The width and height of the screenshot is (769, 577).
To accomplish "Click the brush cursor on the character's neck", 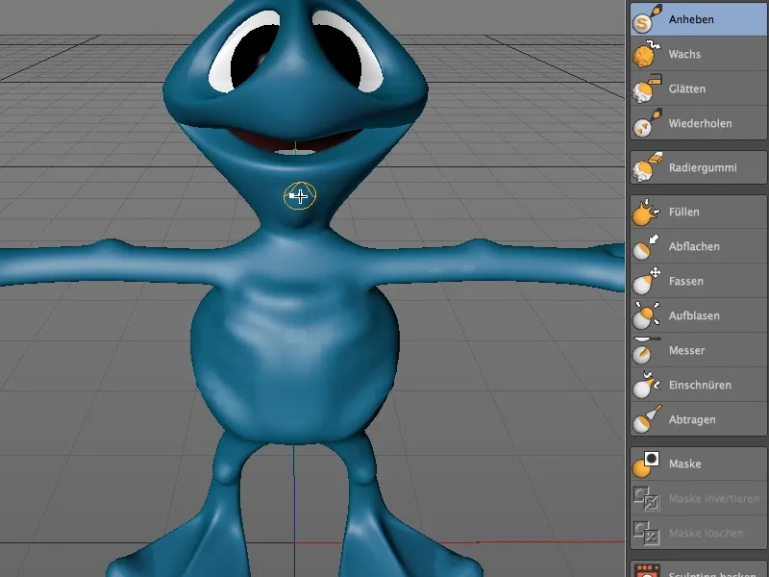I will 299,196.
